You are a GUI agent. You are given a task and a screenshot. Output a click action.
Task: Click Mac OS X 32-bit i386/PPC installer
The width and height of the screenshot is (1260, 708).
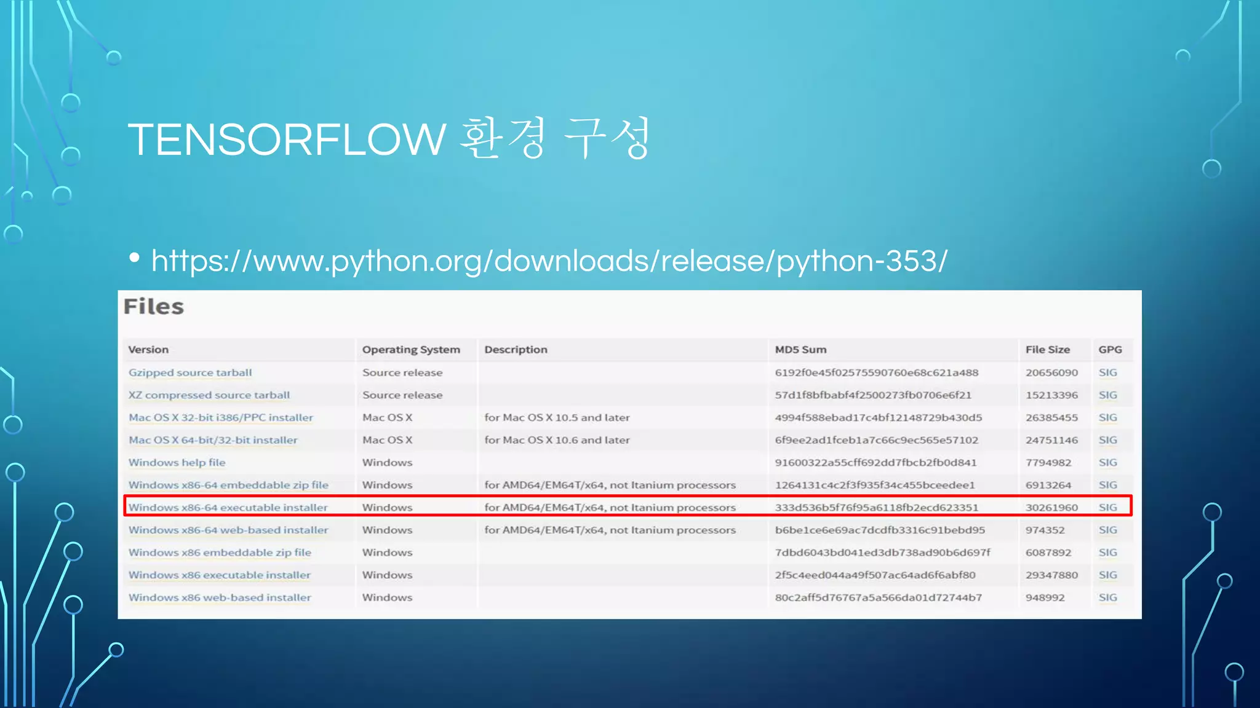221,417
